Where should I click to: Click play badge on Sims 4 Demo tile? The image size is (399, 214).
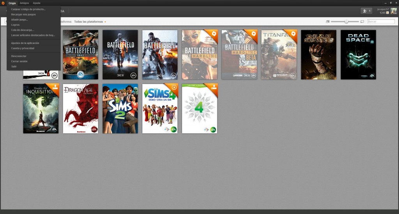point(174,88)
